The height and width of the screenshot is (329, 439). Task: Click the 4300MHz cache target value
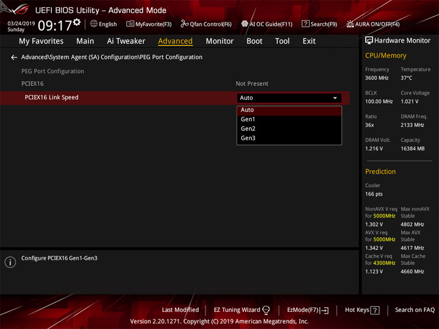384,263
